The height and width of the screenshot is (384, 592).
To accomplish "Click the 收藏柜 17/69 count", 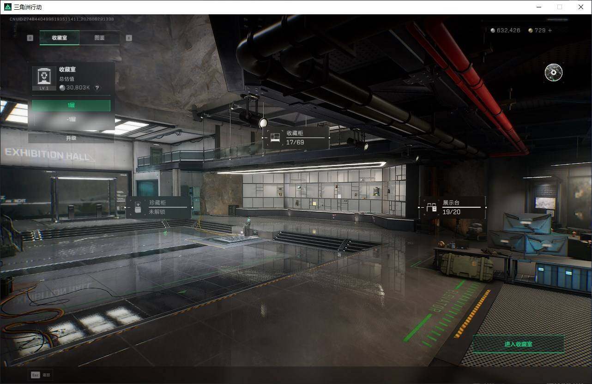I will pos(295,142).
